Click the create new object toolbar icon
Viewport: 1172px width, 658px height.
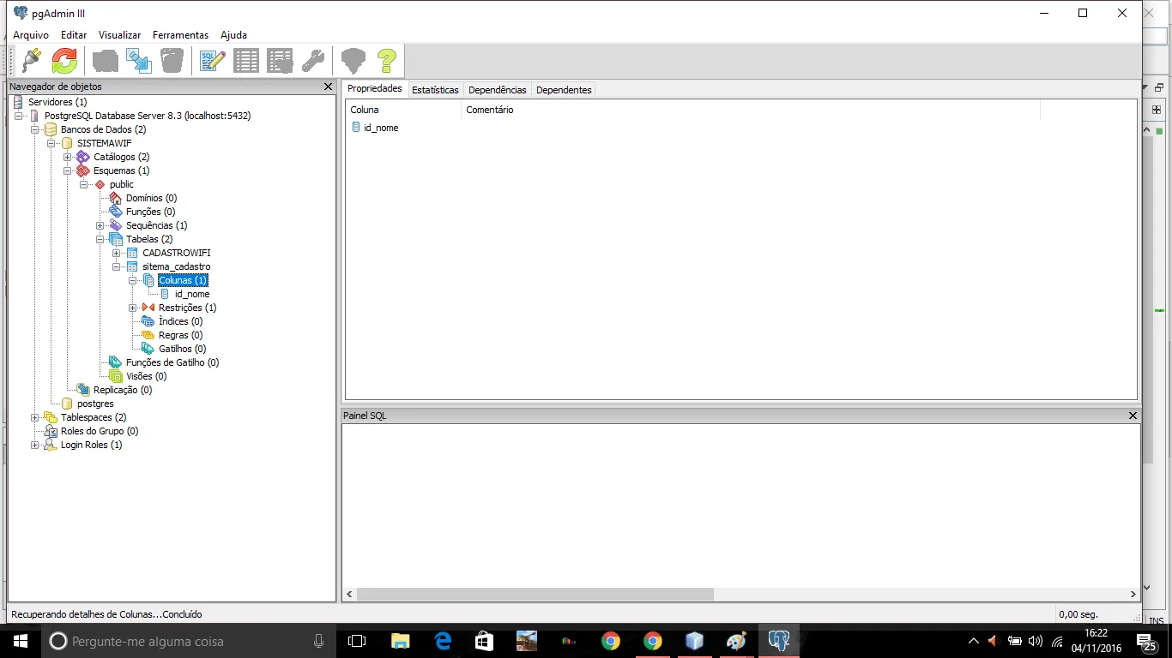click(138, 60)
